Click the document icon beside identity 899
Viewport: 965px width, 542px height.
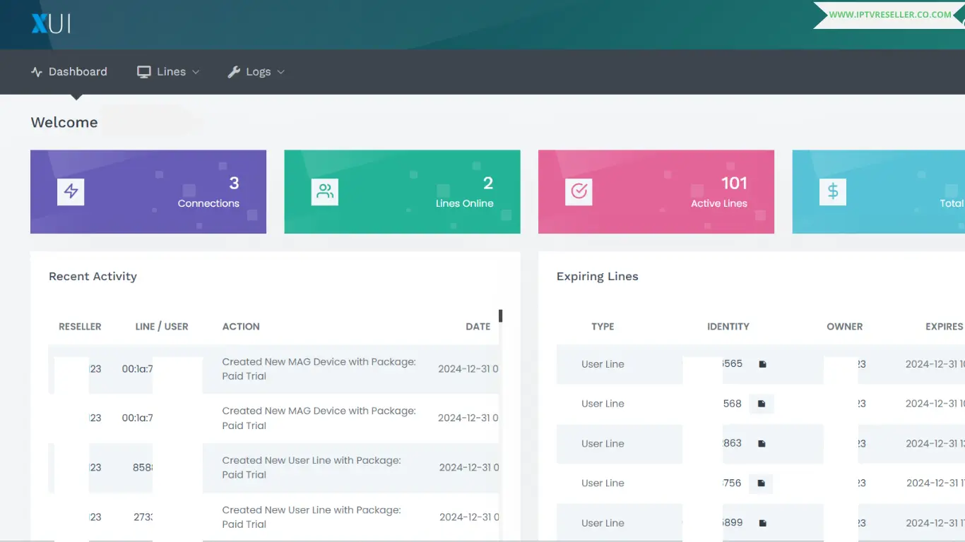pyautogui.click(x=762, y=523)
